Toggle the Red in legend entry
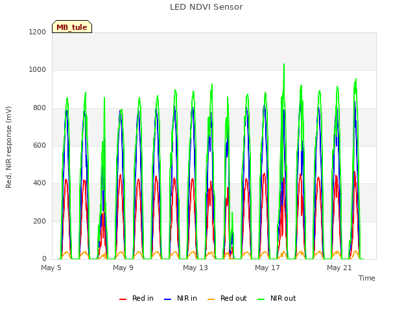The image size is (415, 311). (137, 298)
